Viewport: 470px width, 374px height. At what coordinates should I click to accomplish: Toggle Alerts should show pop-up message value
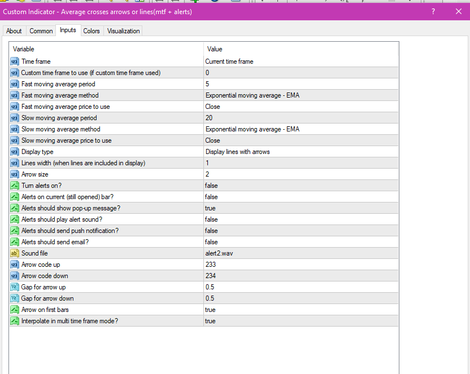[x=210, y=208]
